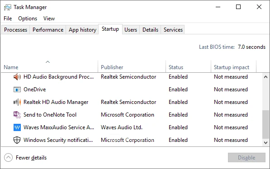270x169 pixels.
Task: Open the Options menu
Action: [28, 19]
